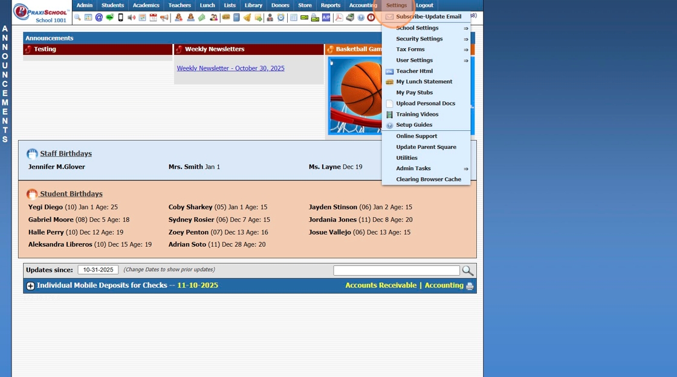Click the magnifying glass search toolbar icon

pos(77,17)
